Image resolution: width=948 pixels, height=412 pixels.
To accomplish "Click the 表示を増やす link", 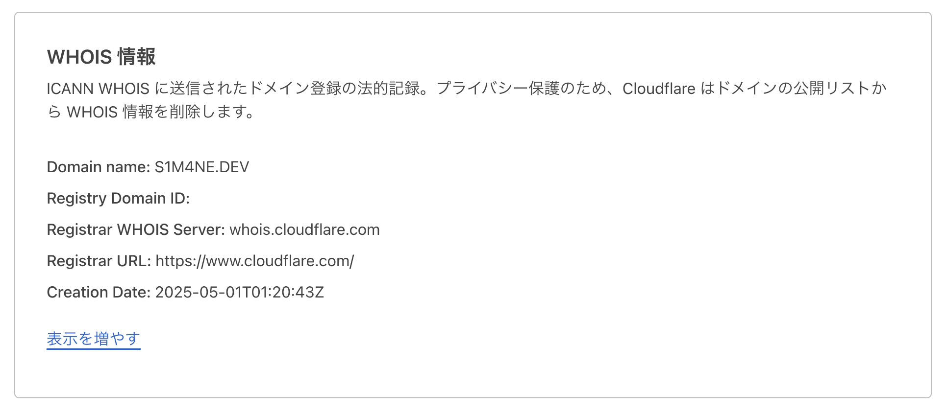I will (x=93, y=339).
